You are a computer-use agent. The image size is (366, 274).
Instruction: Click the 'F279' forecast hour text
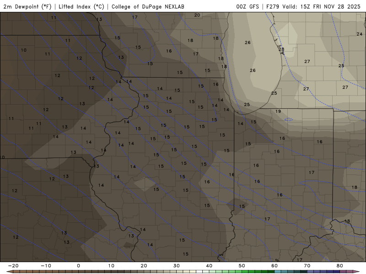click(273, 6)
